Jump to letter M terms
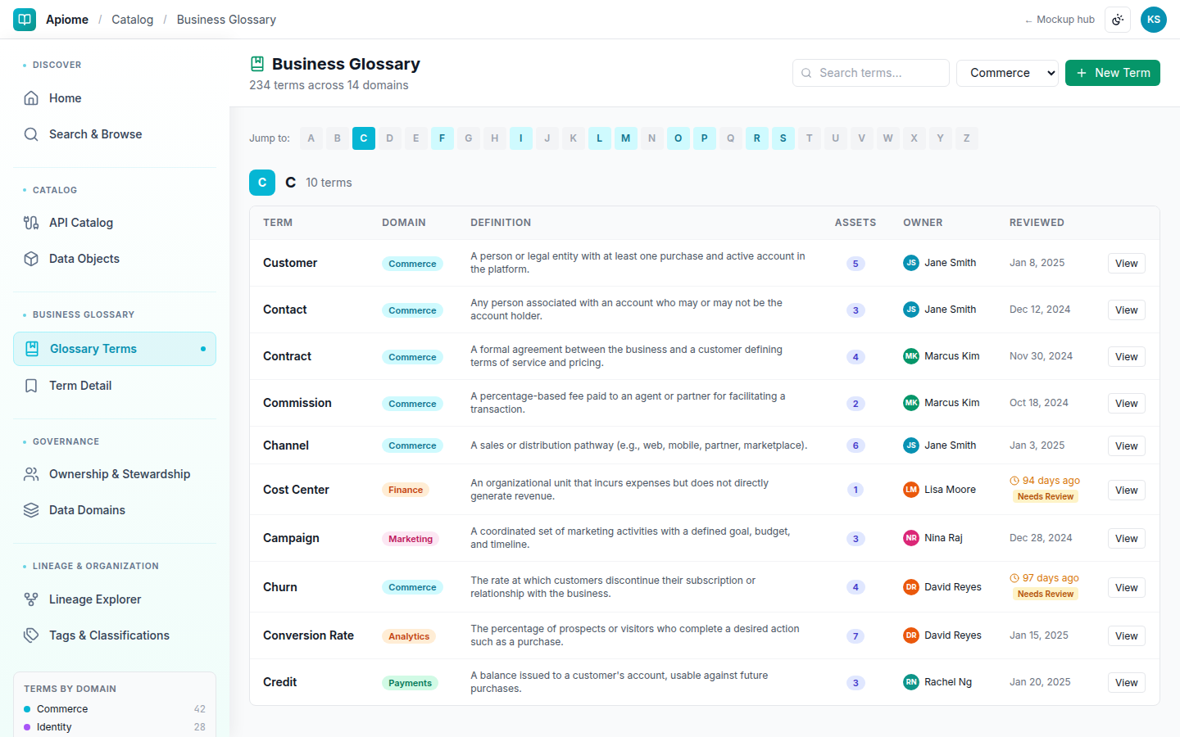This screenshot has width=1180, height=737. coord(626,138)
